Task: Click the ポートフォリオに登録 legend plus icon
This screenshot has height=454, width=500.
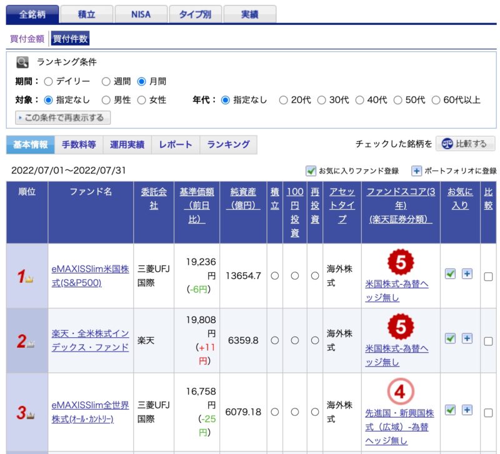Action: pyautogui.click(x=416, y=170)
